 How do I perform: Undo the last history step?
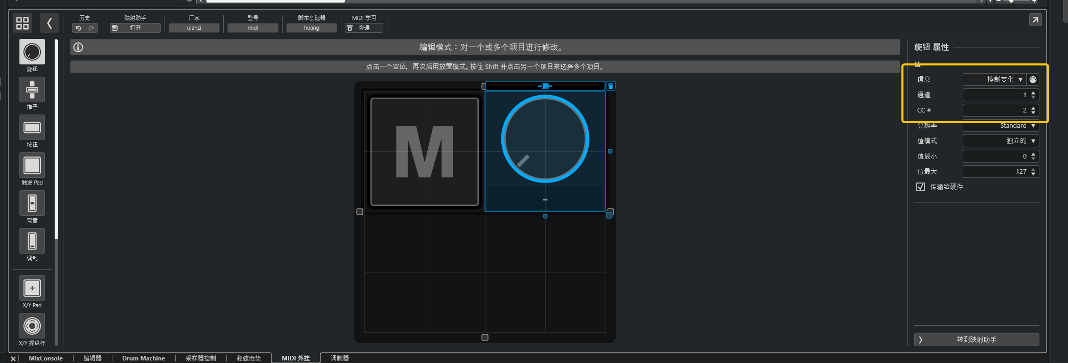(79, 28)
